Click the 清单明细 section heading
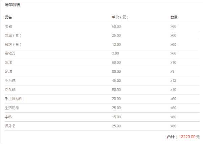 coord(12,5)
